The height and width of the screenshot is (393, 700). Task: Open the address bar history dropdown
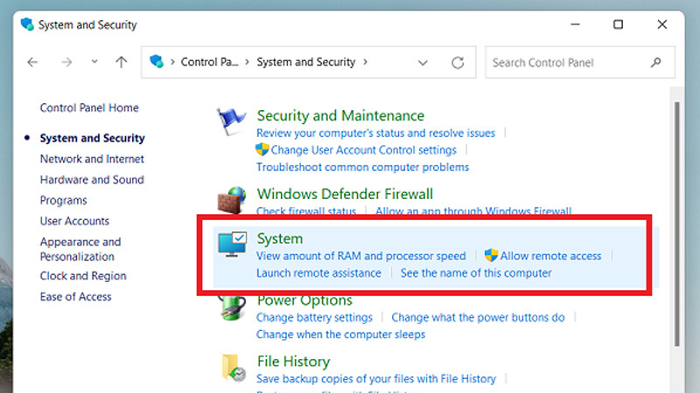(423, 63)
